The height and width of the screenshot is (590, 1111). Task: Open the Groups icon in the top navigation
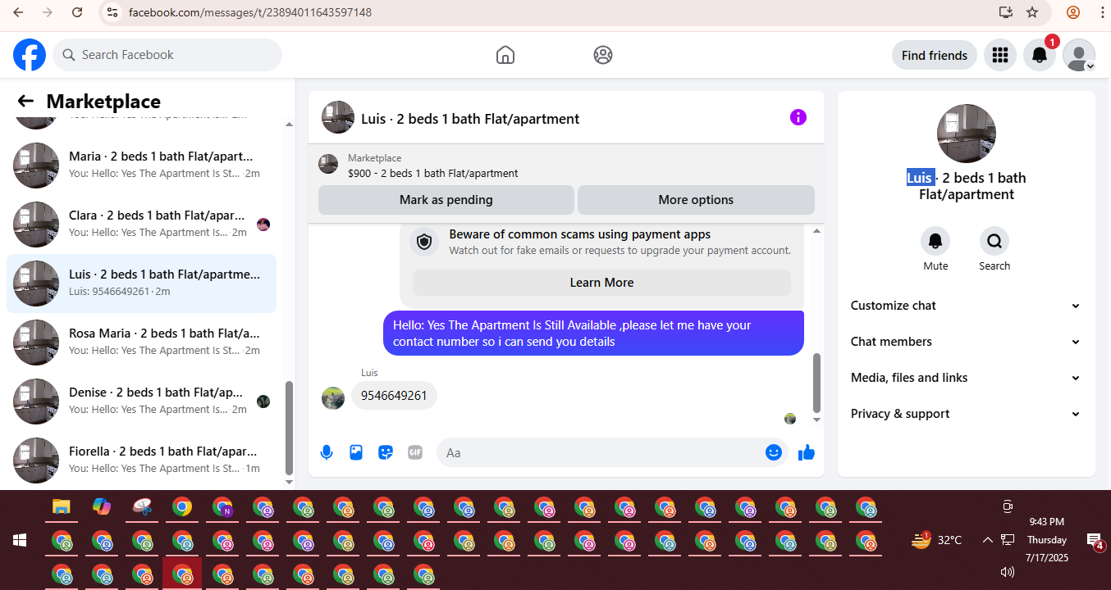[x=603, y=55]
